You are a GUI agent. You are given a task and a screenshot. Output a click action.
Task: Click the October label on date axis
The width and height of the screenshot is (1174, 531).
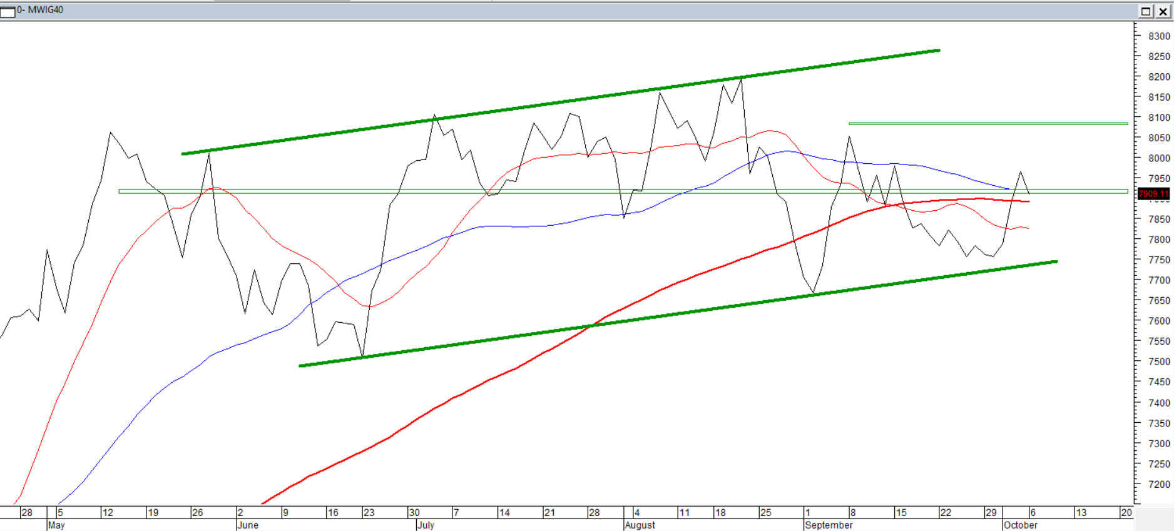(1020, 525)
